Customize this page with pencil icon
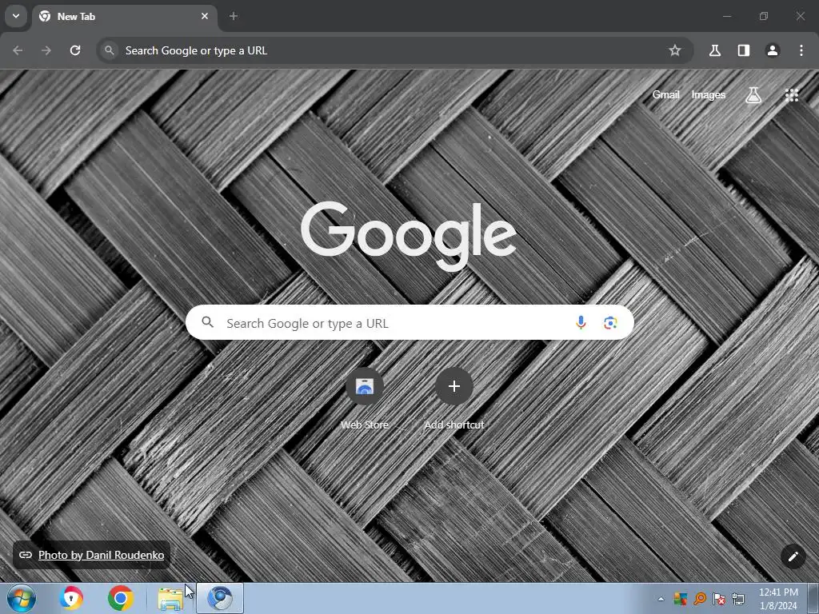 pyautogui.click(x=793, y=556)
